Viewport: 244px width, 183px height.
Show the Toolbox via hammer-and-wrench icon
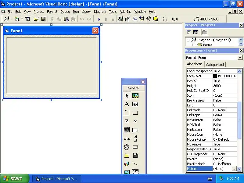tap(149, 19)
